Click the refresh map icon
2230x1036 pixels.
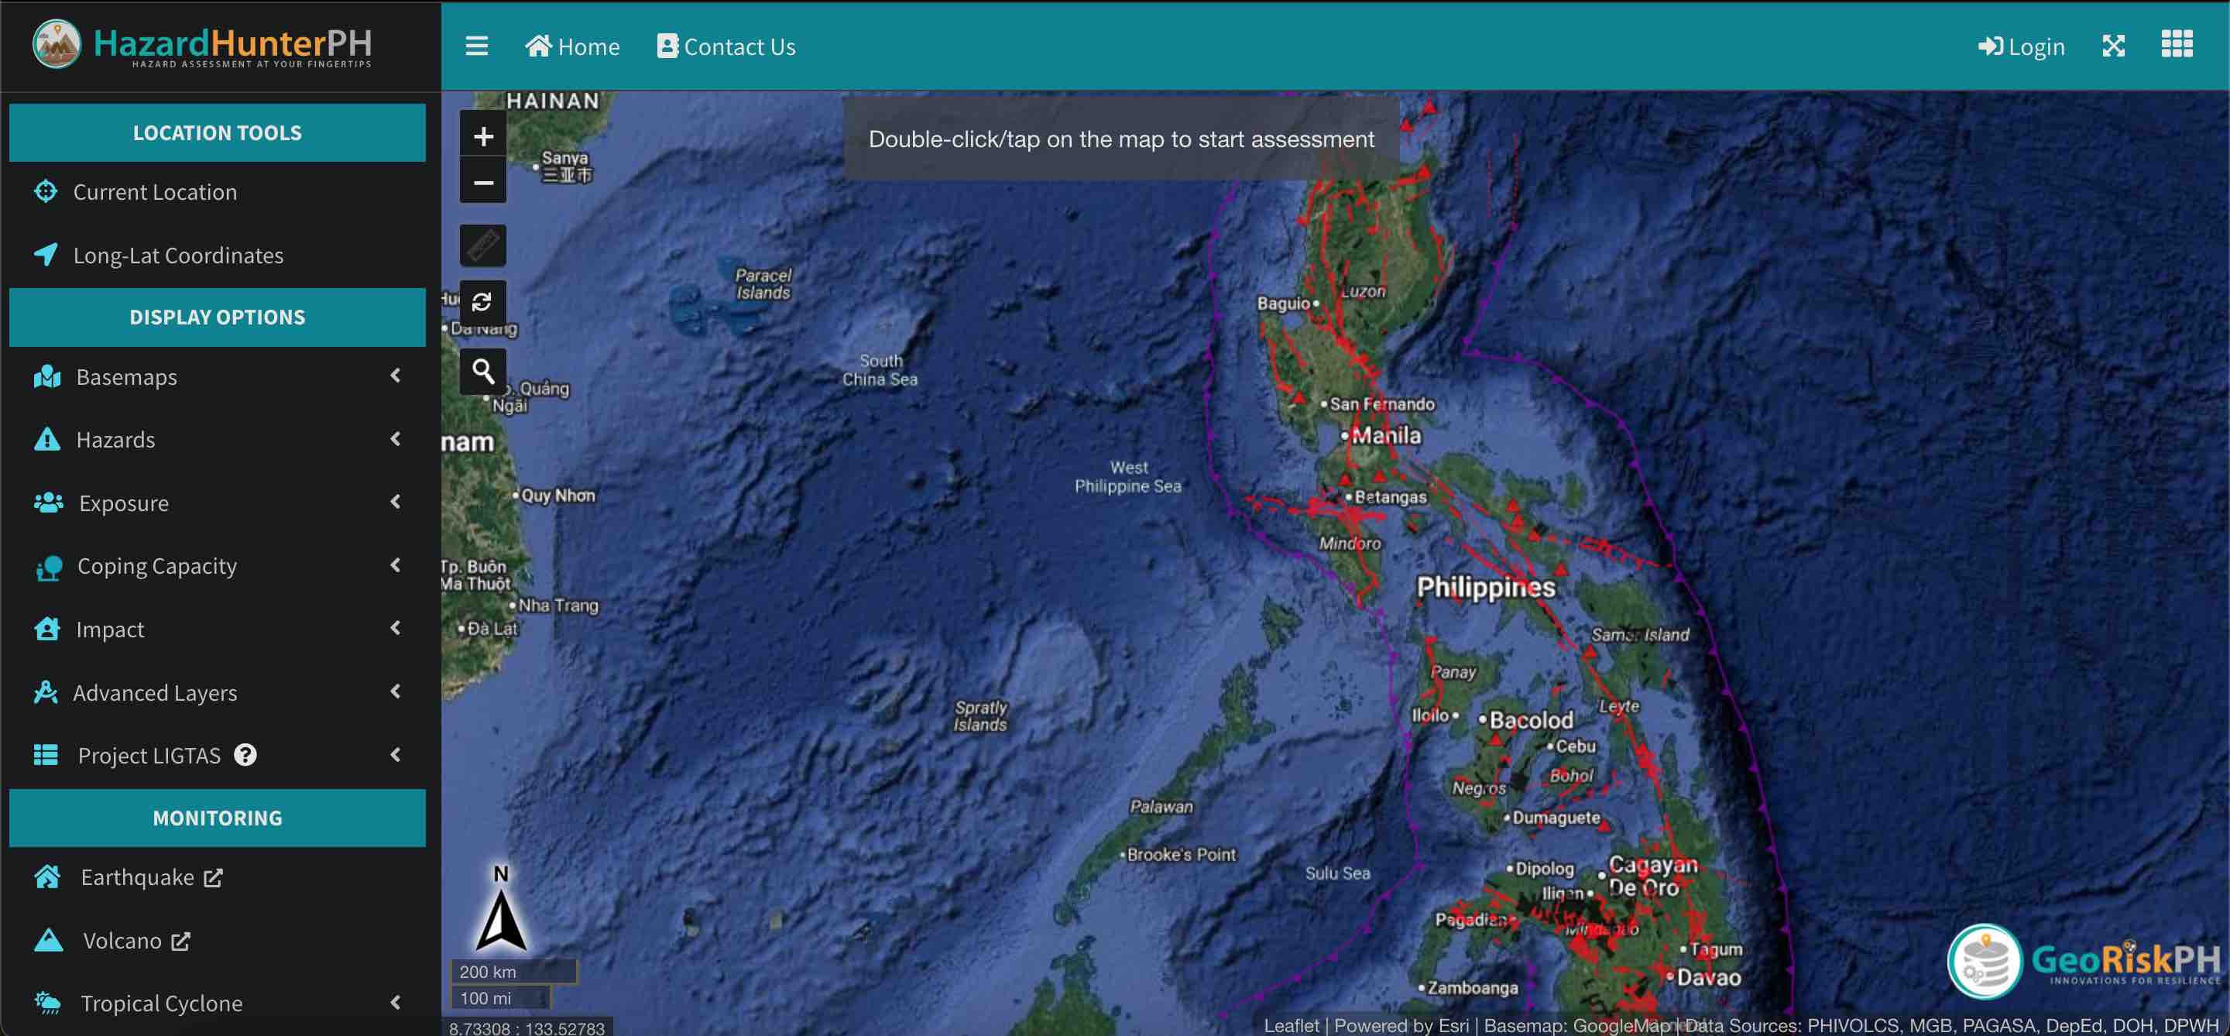coord(483,302)
